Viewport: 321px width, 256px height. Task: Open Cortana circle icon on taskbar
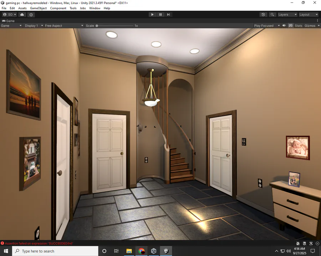104,251
